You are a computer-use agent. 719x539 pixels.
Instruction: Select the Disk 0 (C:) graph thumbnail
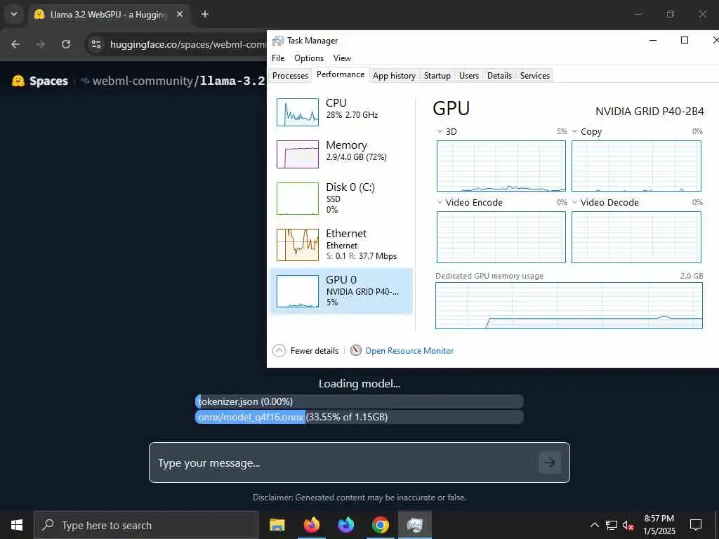[x=298, y=199]
